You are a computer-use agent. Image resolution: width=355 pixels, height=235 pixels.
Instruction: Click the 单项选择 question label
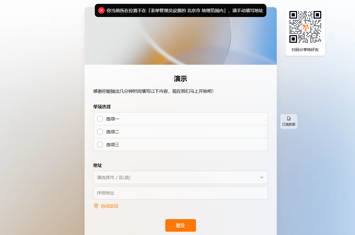(102, 107)
